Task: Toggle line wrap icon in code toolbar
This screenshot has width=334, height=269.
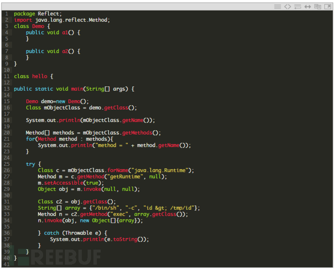Action: click(x=298, y=7)
